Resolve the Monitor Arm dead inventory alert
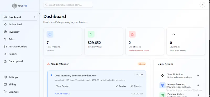Screen dimensions: 210x97 [121, 86]
